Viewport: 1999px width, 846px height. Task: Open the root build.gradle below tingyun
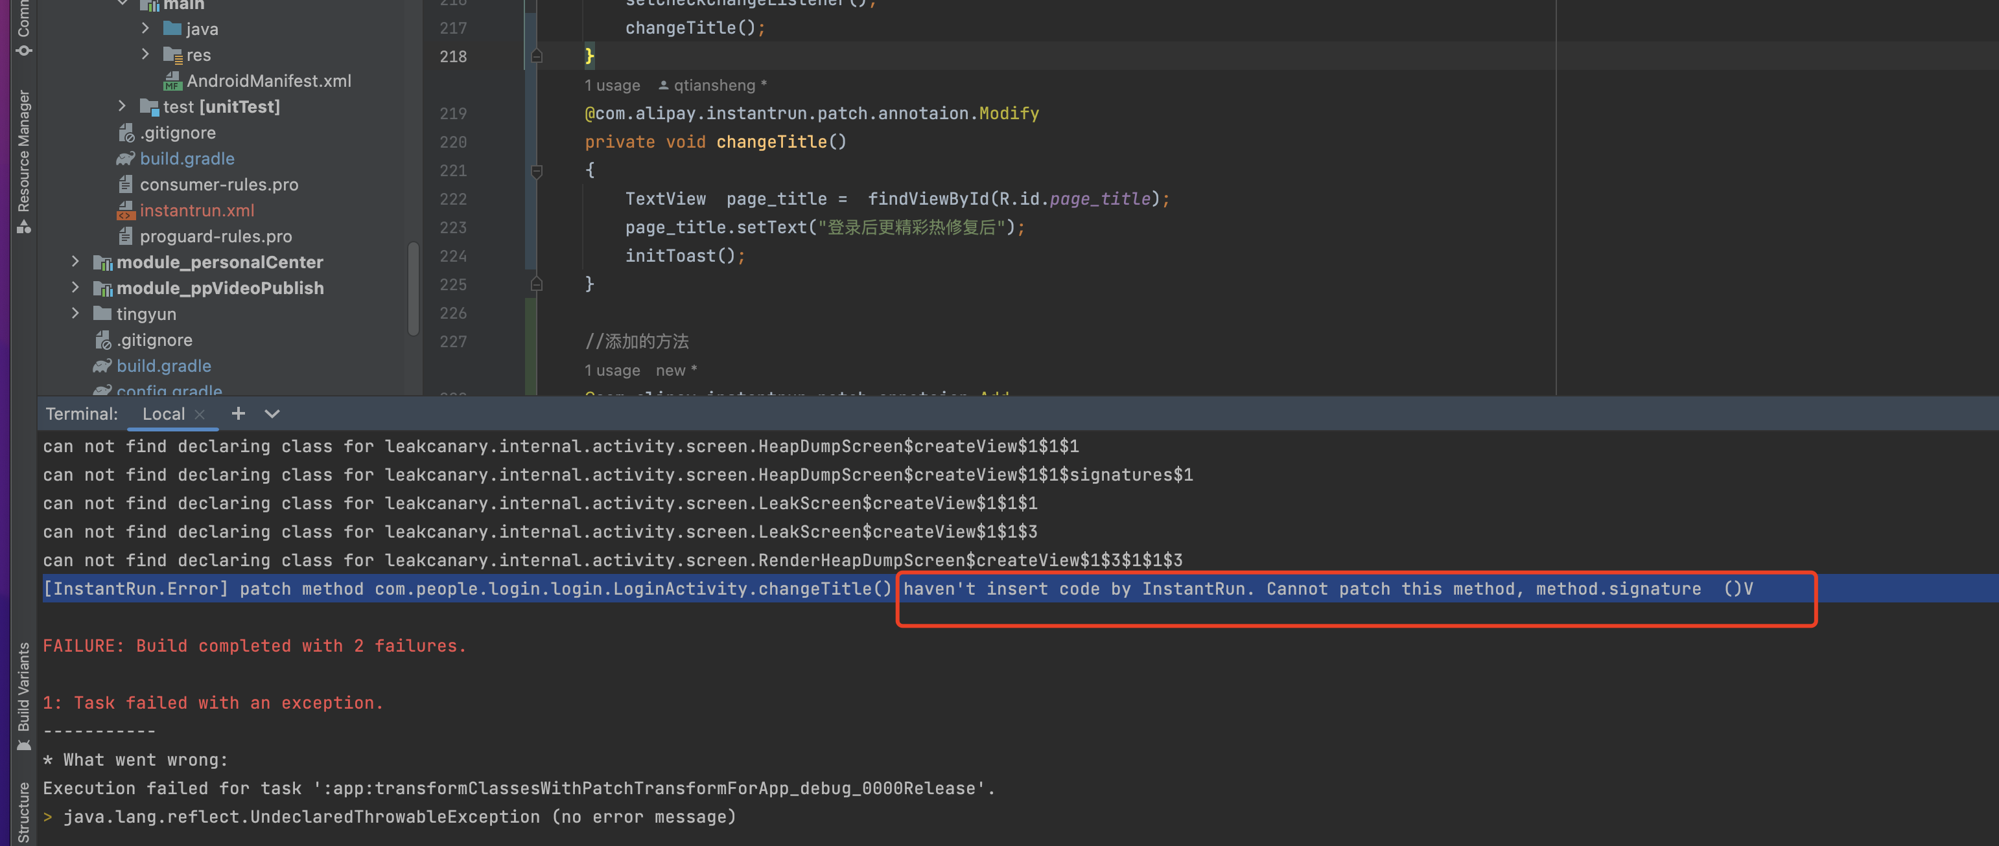(x=164, y=365)
